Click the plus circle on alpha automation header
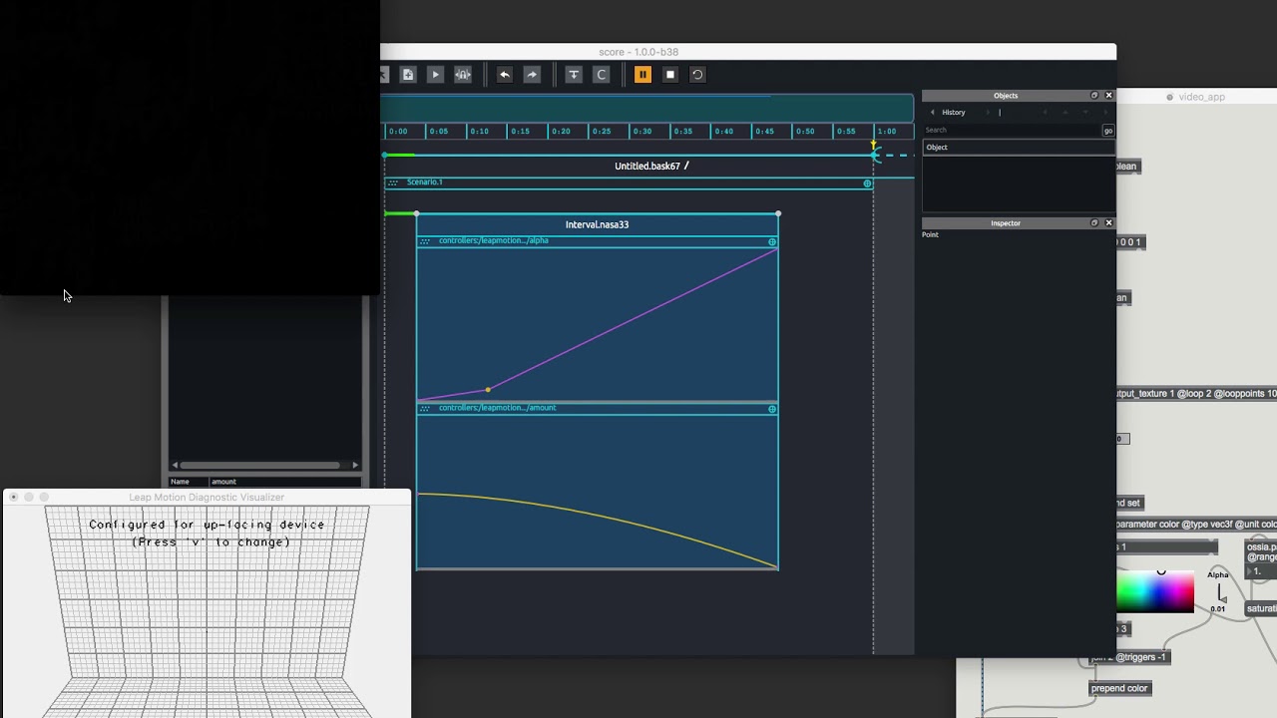 click(x=772, y=242)
